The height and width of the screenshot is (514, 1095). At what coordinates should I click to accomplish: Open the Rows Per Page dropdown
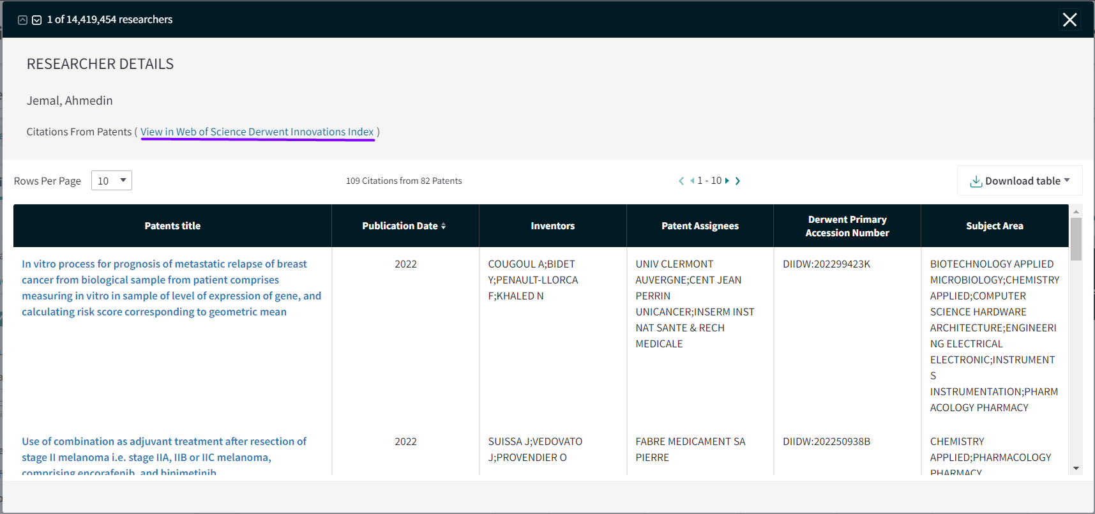click(x=112, y=181)
